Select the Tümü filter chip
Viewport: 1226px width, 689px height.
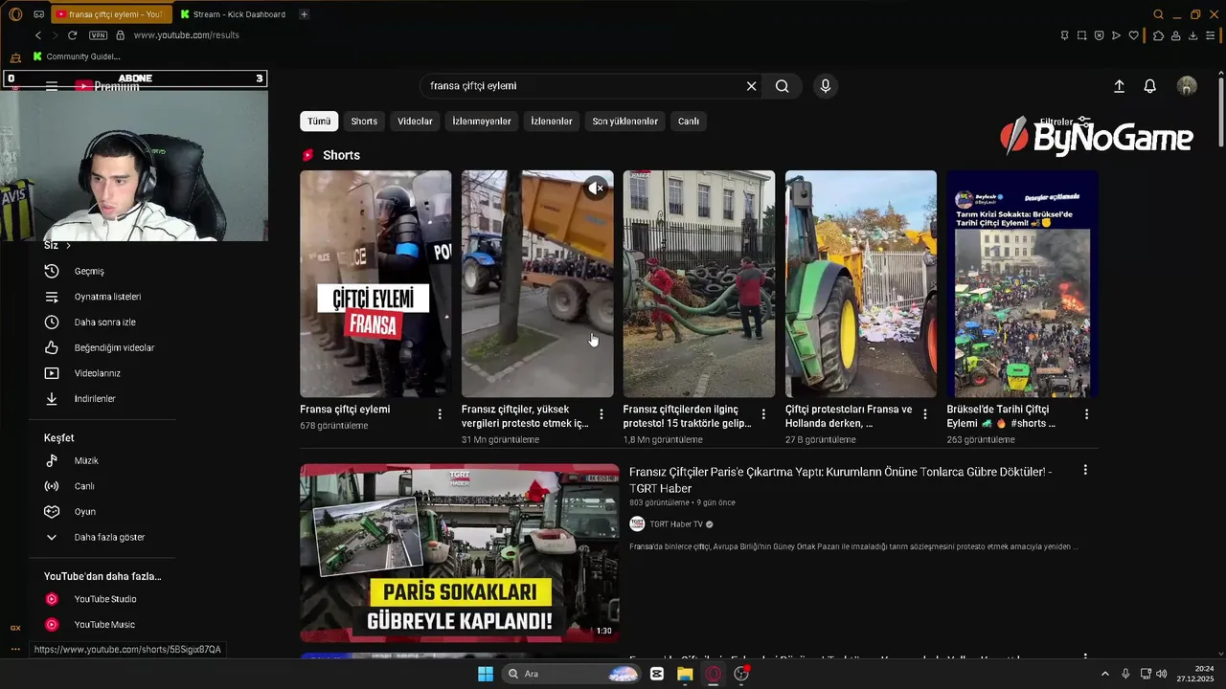tap(319, 122)
